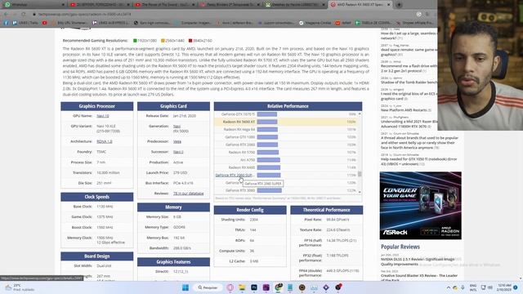Screen dimensions: 523x294
Task: Close the WhatsApp tab
Action: click(x=63, y=5)
